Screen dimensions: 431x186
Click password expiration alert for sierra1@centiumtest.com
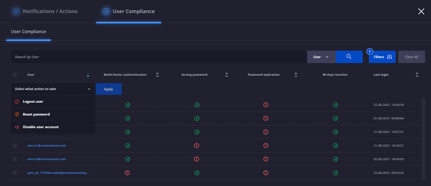[x=266, y=146]
